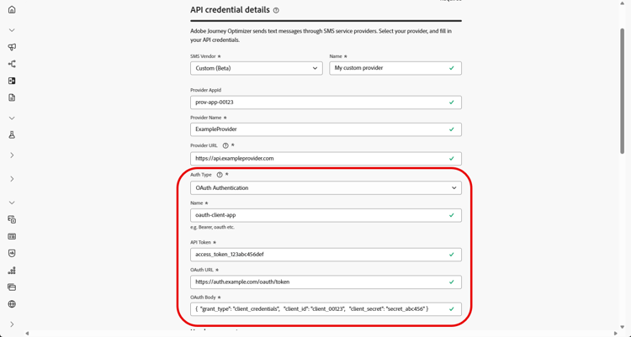Viewport: 631px width, 337px height.
Task: Open Campaigns megaphone icon in sidebar
Action: (12, 47)
